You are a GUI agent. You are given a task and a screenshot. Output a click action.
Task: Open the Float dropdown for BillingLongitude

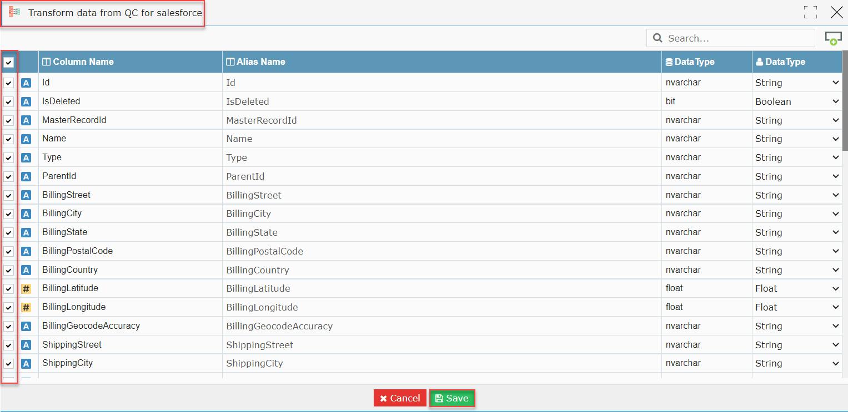coord(797,307)
